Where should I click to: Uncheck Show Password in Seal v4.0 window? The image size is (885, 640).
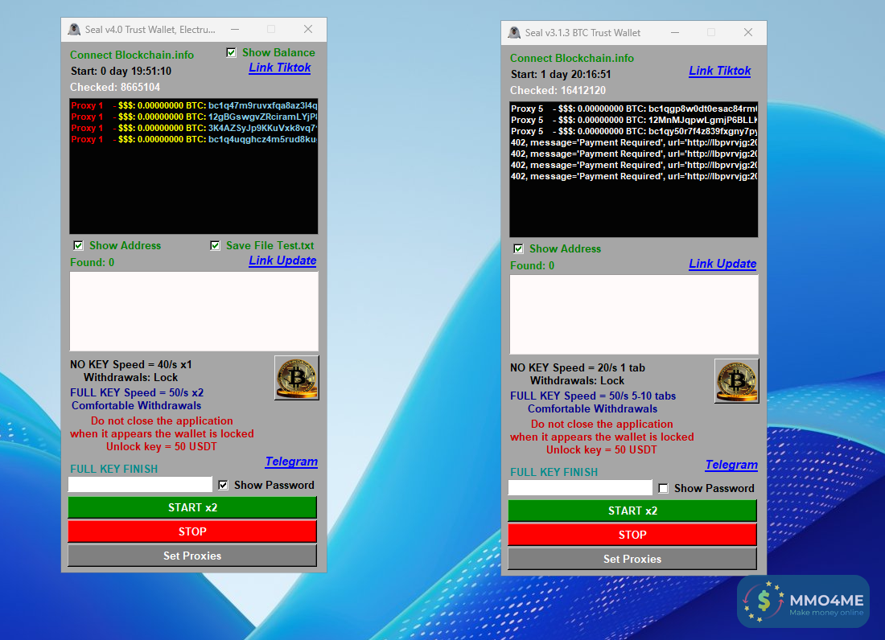[224, 485]
